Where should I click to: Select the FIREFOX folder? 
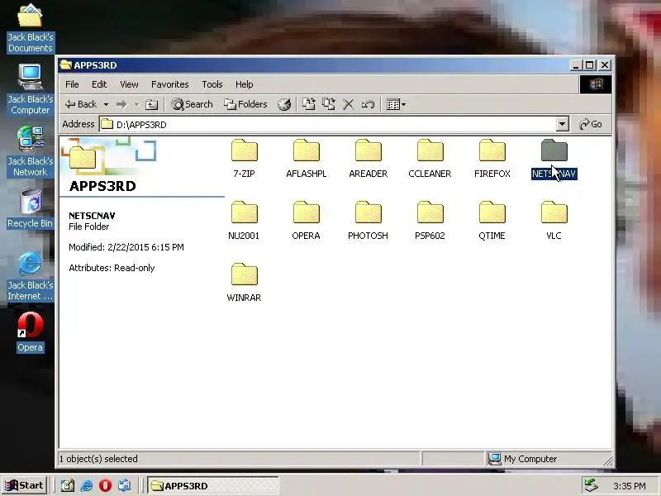click(x=492, y=158)
